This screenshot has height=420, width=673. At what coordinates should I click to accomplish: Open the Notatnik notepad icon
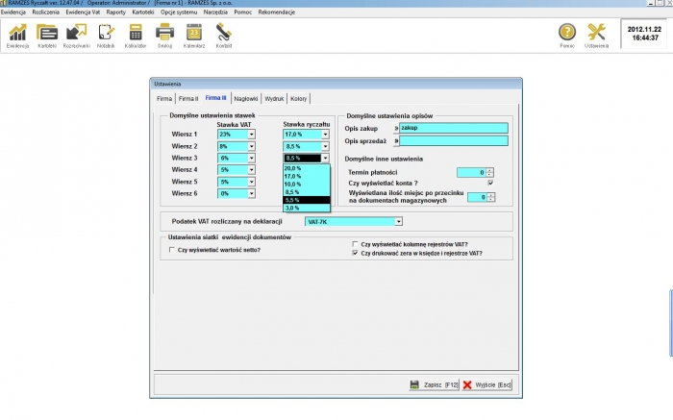106,36
